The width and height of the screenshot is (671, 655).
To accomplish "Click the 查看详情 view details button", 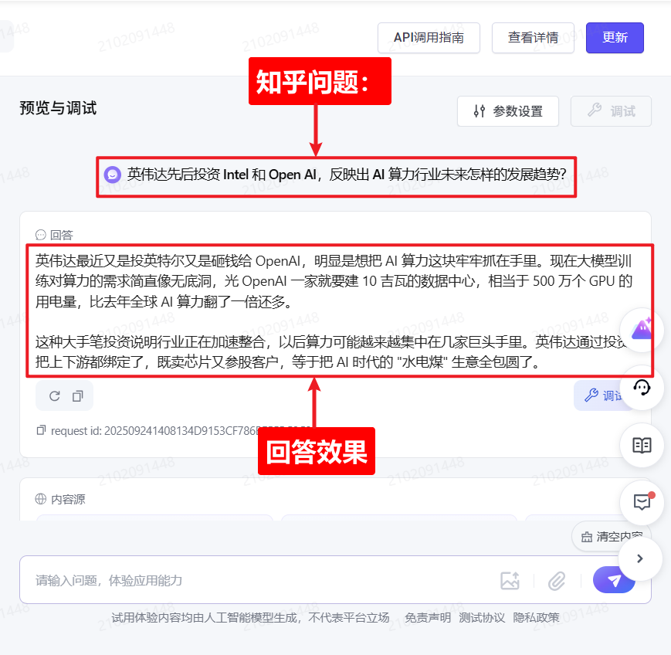I will (533, 38).
